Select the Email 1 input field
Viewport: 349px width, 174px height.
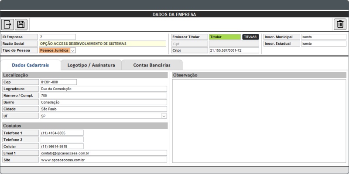(103, 153)
